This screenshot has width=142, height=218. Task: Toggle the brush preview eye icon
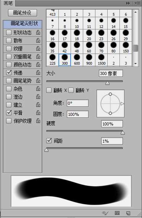105,213
